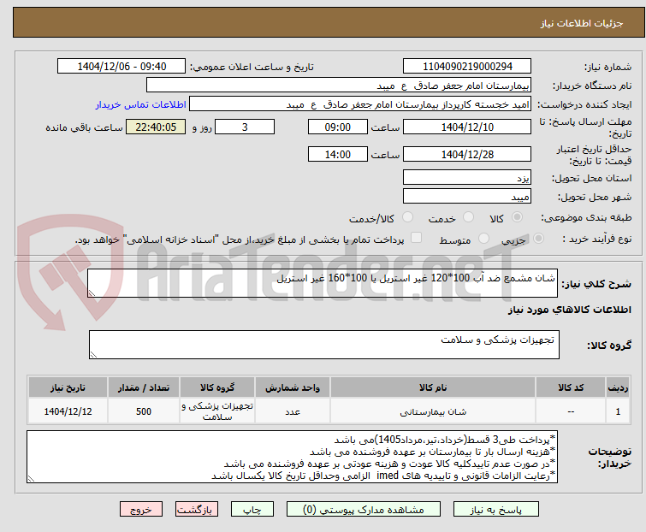Viewport: 646px width, 532px height.
Task: Click the remaining days field showing 3
Action: coord(245,127)
